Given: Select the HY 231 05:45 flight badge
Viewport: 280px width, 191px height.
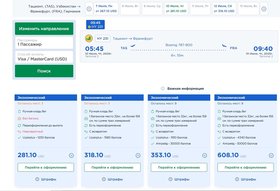Looking at the screenshot, I should coord(95,25).
